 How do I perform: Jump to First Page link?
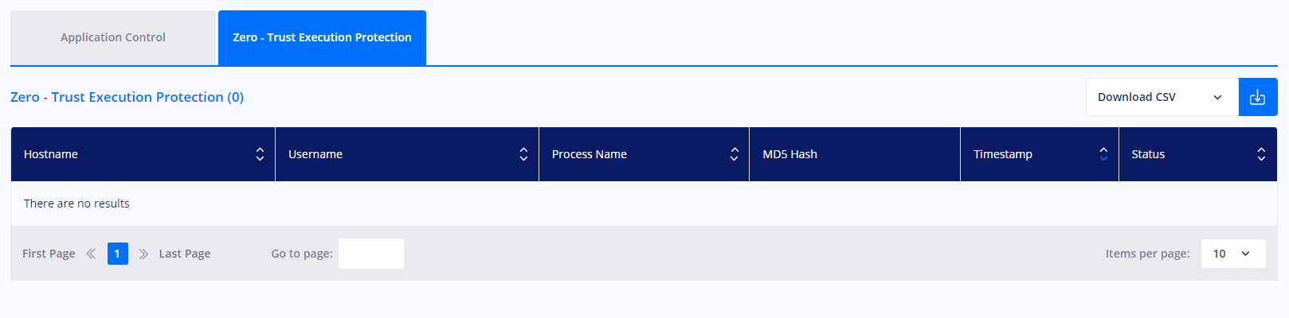coord(49,254)
